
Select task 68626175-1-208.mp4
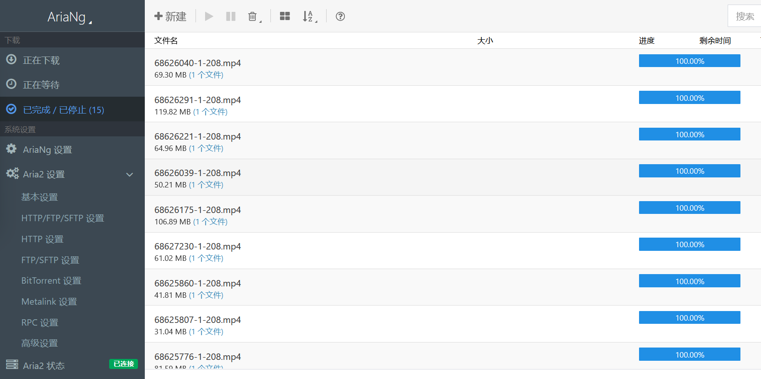[197, 210]
